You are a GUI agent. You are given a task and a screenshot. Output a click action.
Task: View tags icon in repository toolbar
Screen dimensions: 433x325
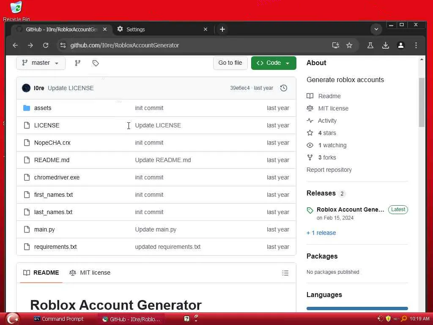tap(96, 63)
